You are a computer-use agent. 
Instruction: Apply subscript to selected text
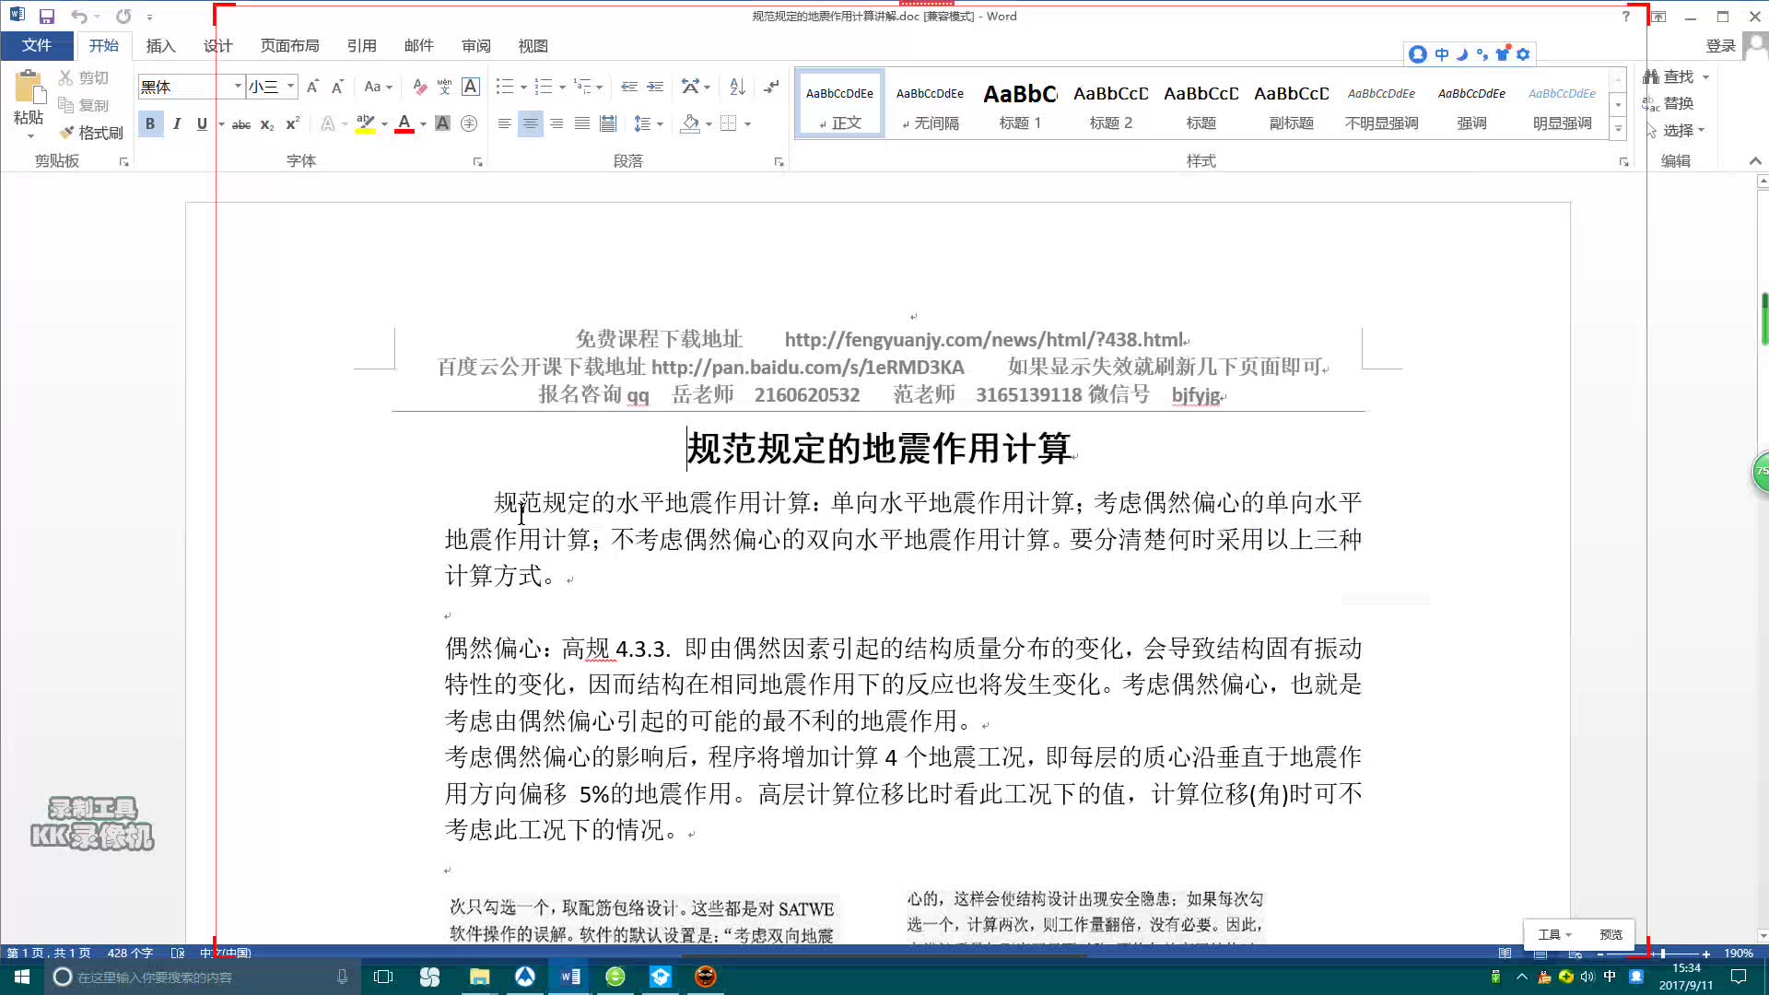(265, 123)
